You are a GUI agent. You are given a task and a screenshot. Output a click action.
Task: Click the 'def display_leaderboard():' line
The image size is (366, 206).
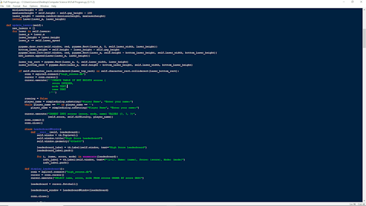(x=44, y=169)
